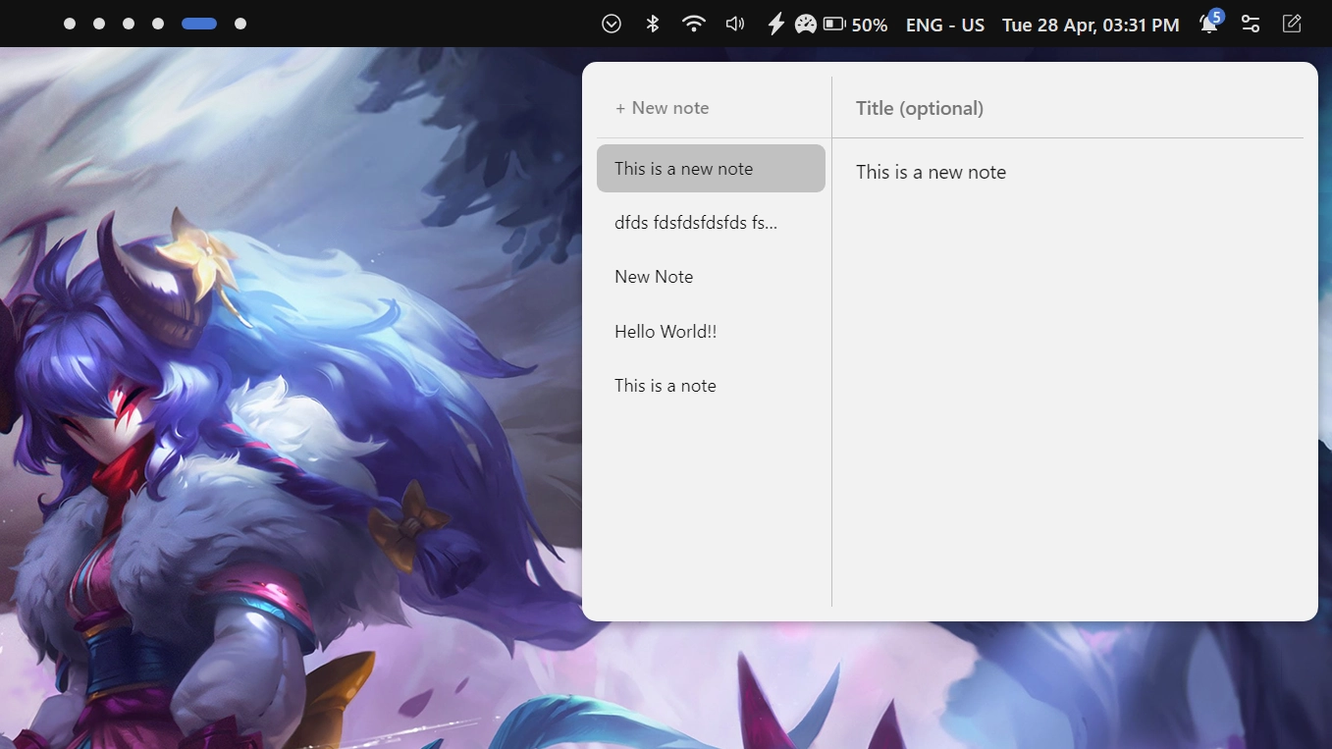Viewport: 1332px width, 749px height.
Task: Click the battery 50% indicator
Action: pos(855,25)
